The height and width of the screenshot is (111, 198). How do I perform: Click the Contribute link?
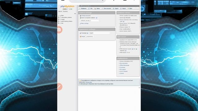123,67
